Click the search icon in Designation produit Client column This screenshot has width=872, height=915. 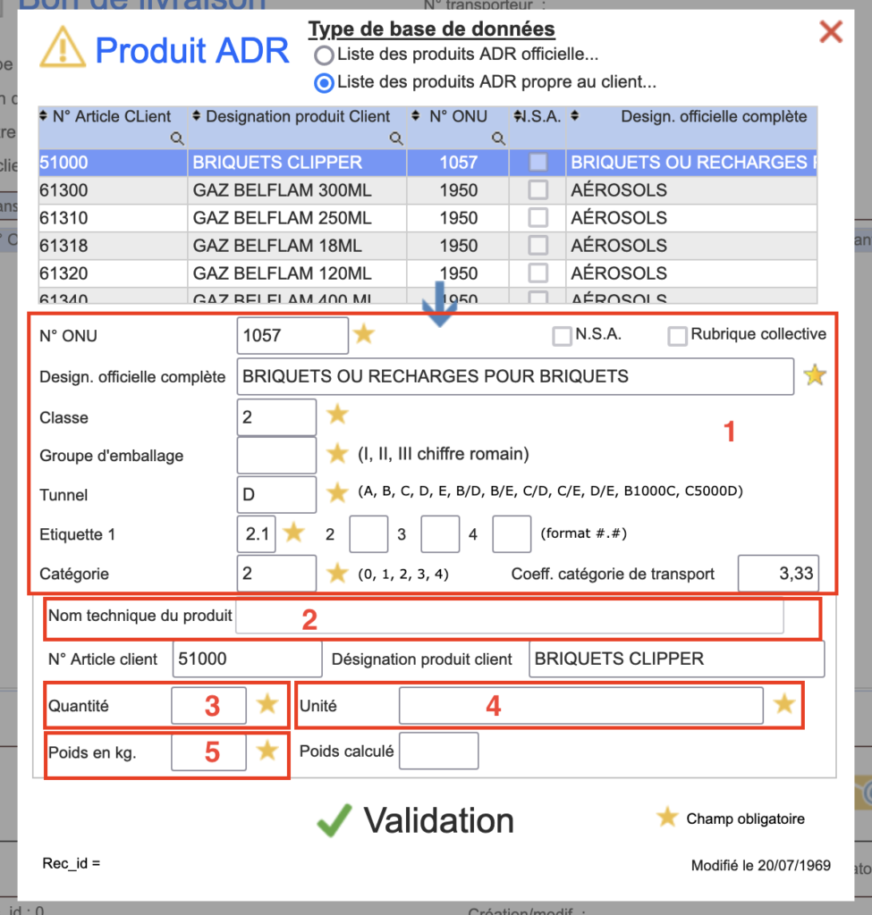pos(396,138)
